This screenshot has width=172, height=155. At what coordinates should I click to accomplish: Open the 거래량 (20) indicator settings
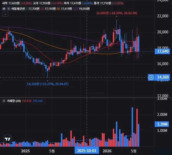click(x=14, y=101)
